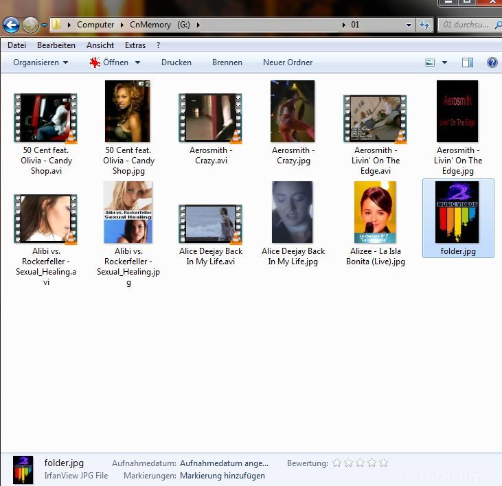Screen dimensions: 502x486
Task: Expand the view options dropdown arrow
Action: [444, 62]
